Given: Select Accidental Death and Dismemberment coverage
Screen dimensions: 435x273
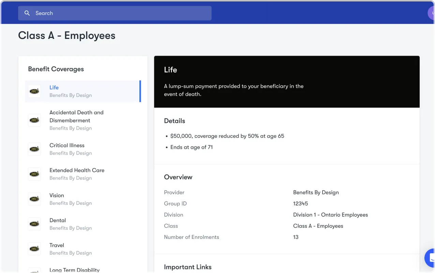Looking at the screenshot, I should click(83, 120).
